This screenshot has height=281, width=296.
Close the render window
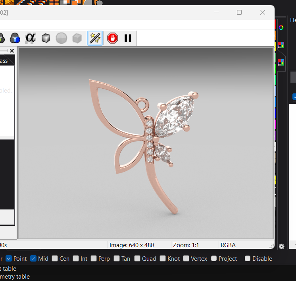[263, 12]
